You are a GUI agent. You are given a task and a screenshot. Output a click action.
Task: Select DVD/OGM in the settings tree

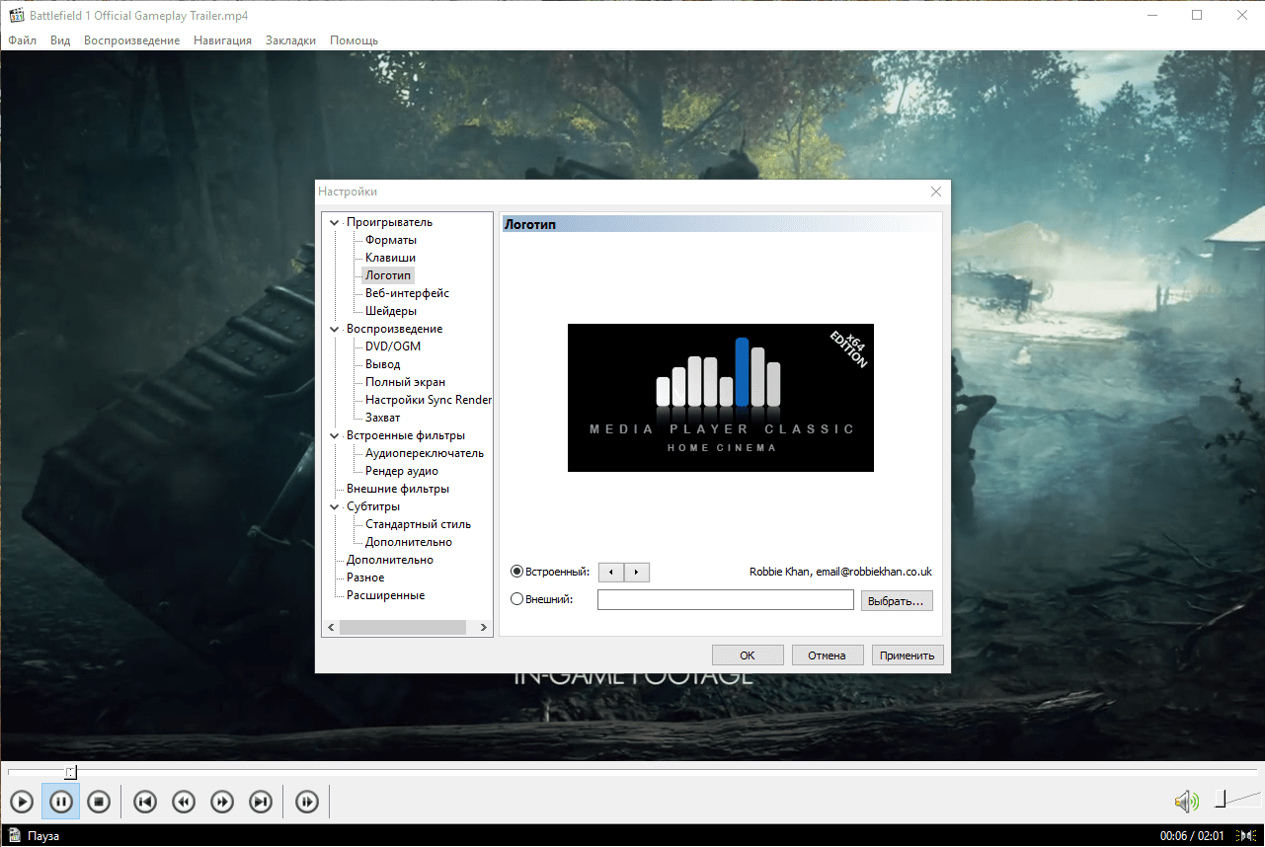[393, 346]
